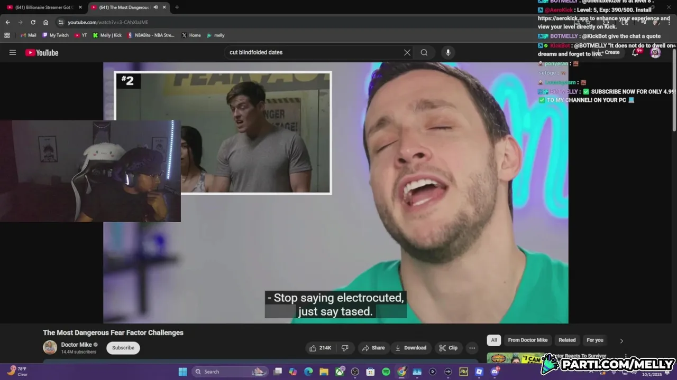Open a new browser tab

pyautogui.click(x=177, y=7)
